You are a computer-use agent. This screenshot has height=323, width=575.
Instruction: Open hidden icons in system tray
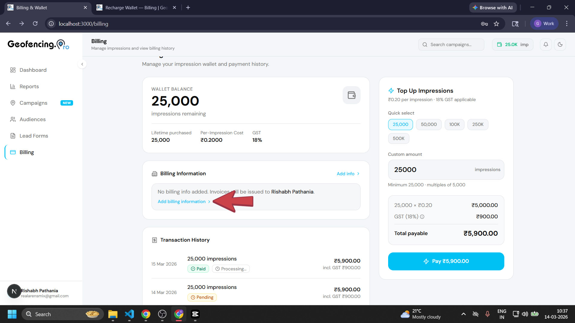(x=463, y=314)
